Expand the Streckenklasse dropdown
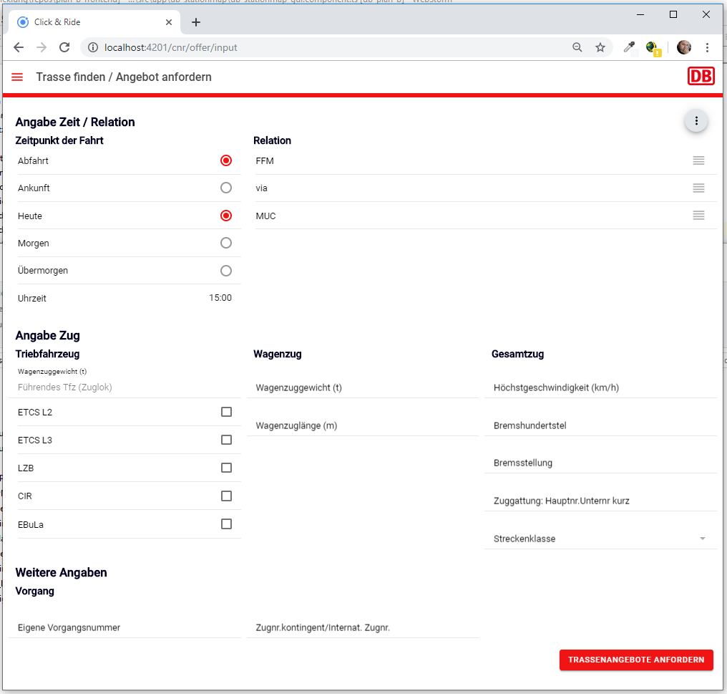The width and height of the screenshot is (727, 694). pos(600,539)
